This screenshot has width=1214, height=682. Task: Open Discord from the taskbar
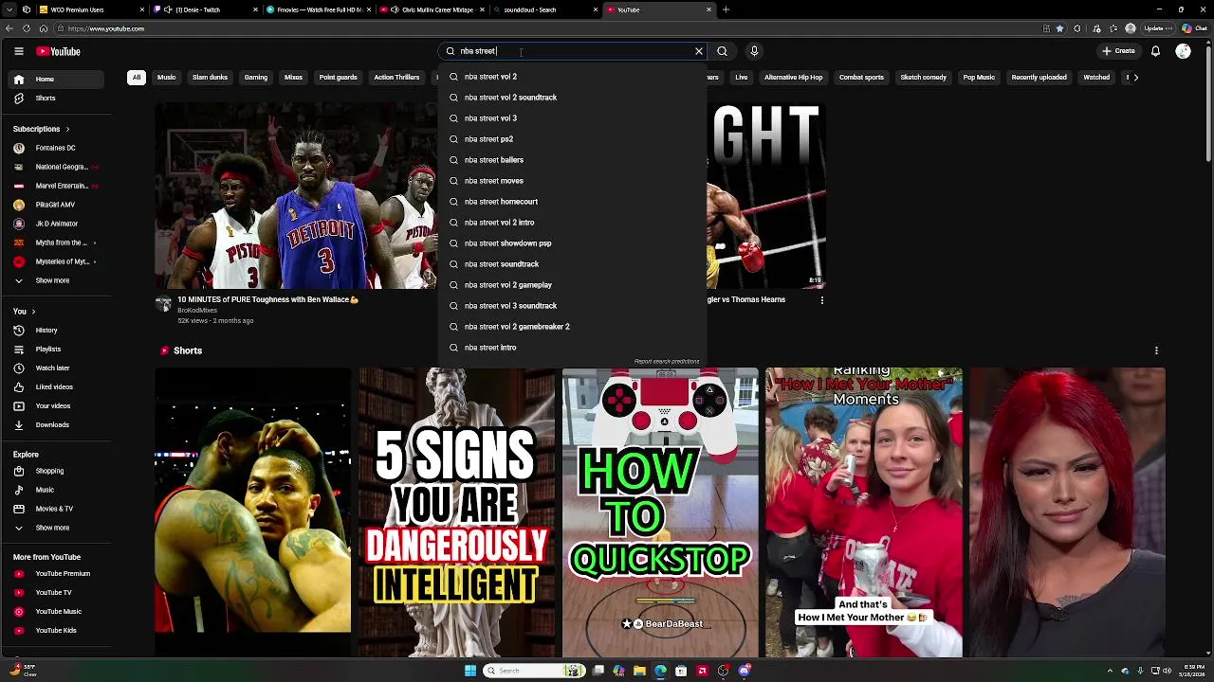[x=744, y=671]
